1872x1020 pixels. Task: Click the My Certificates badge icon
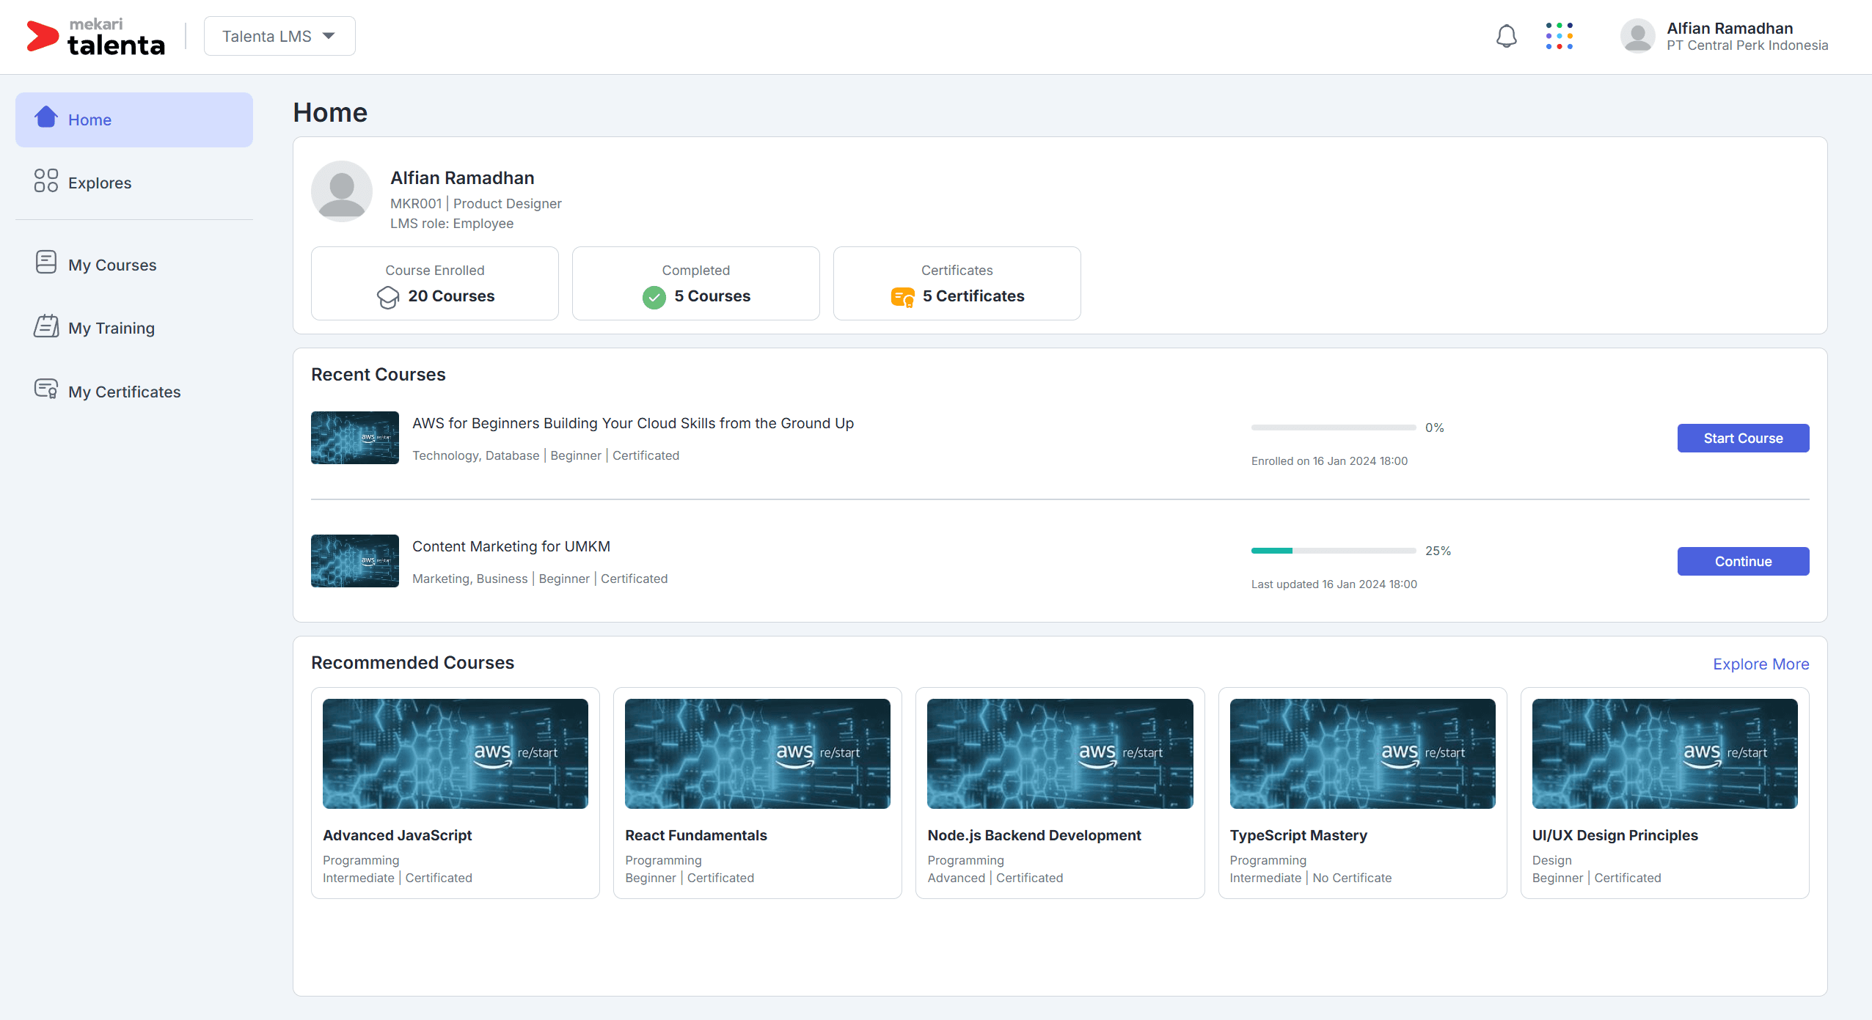click(46, 389)
